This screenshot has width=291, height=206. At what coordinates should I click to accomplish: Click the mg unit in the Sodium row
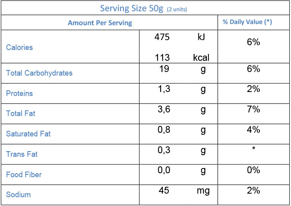coord(203,191)
